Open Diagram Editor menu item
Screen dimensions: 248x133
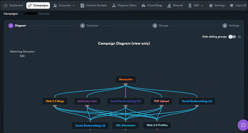click(x=124, y=5)
